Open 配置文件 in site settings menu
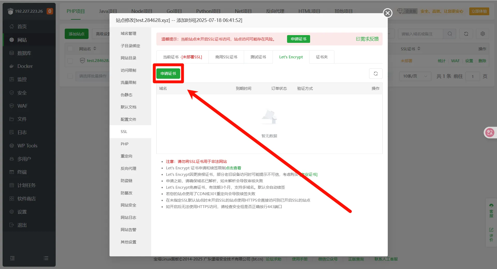The height and width of the screenshot is (269, 497). 128,119
